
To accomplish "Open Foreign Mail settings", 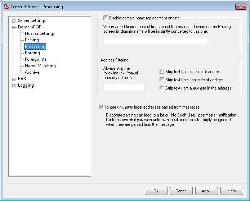I will click(36, 59).
